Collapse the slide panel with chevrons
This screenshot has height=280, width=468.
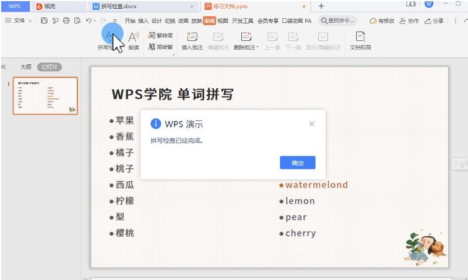tap(5, 67)
